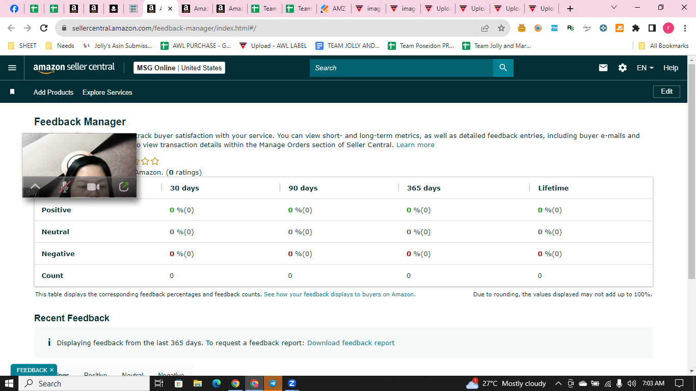The height and width of the screenshot is (391, 696).
Task: Expand the video overlay chevron
Action: [x=35, y=186]
